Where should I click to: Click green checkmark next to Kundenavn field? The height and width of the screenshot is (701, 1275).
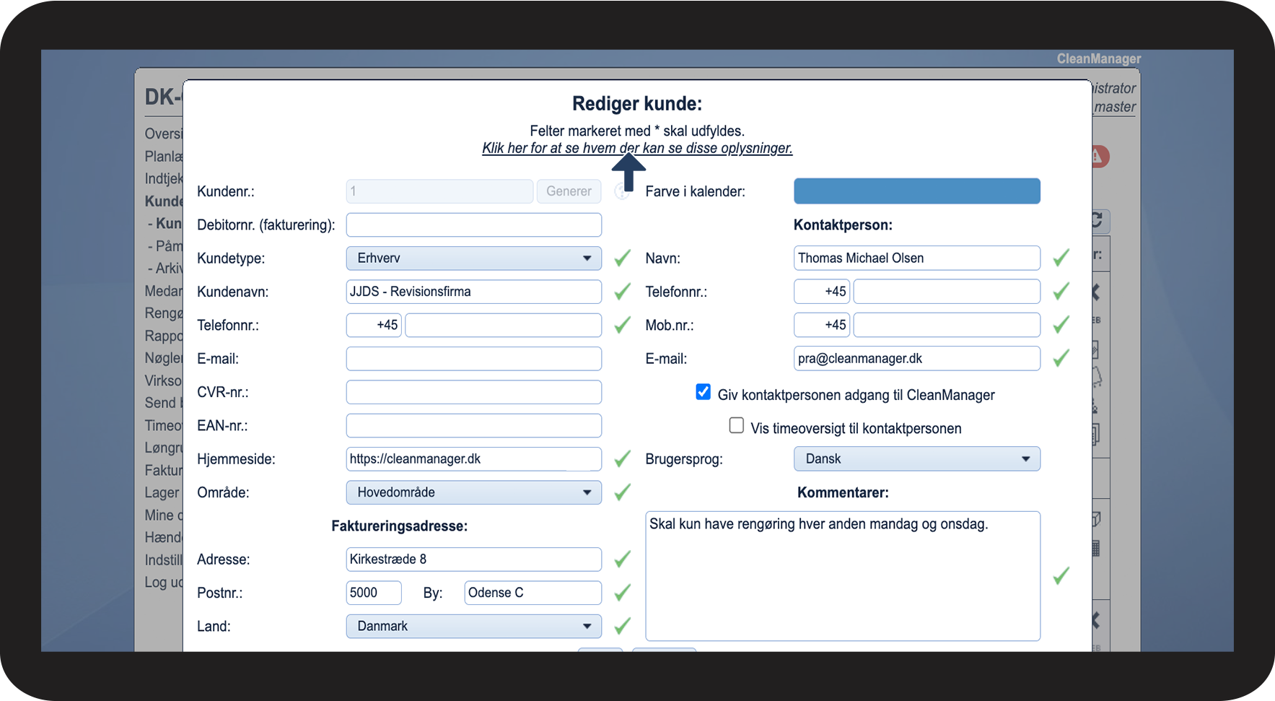tap(622, 292)
